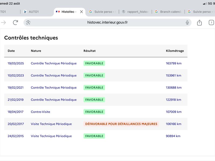The height and width of the screenshot is (161, 215).
Task: Click the Kilométrage column header
Action: click(175, 51)
